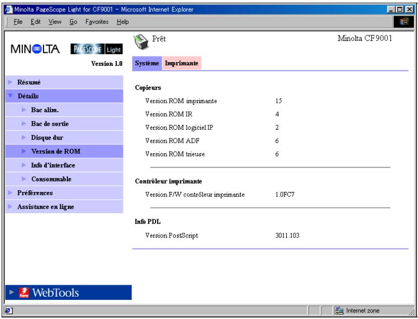The height and width of the screenshot is (319, 418).
Task: Click the Prêt status text
Action: pyautogui.click(x=159, y=39)
